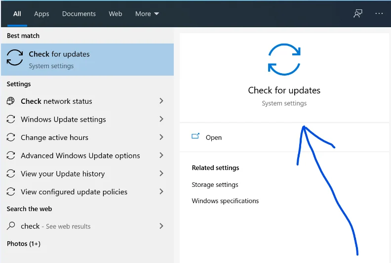Open Windows specifications related link
The width and height of the screenshot is (391, 263).
coord(225,201)
